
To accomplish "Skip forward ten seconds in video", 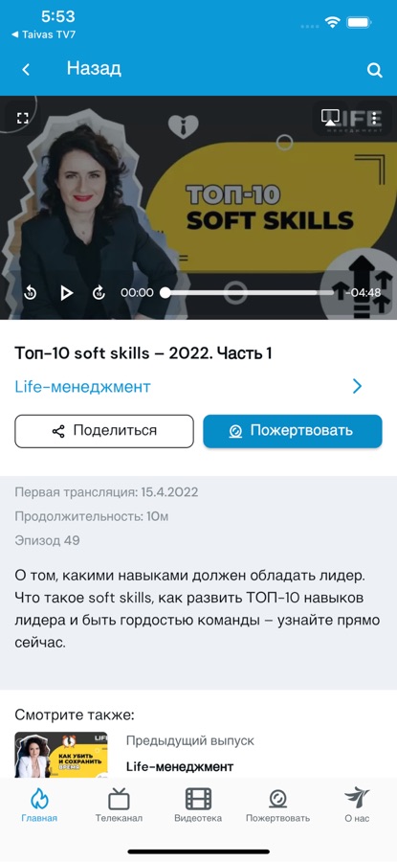I will [x=99, y=293].
